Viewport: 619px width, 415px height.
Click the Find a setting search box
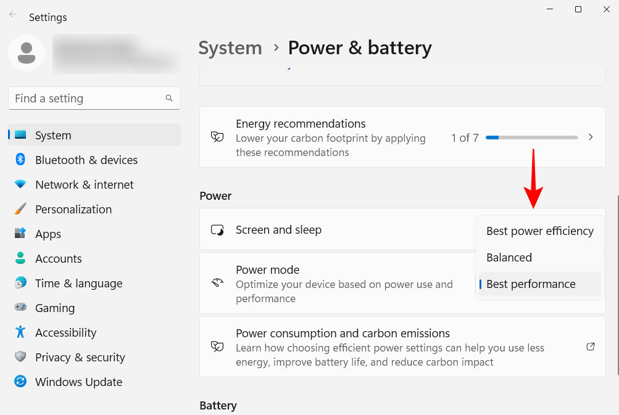86,99
